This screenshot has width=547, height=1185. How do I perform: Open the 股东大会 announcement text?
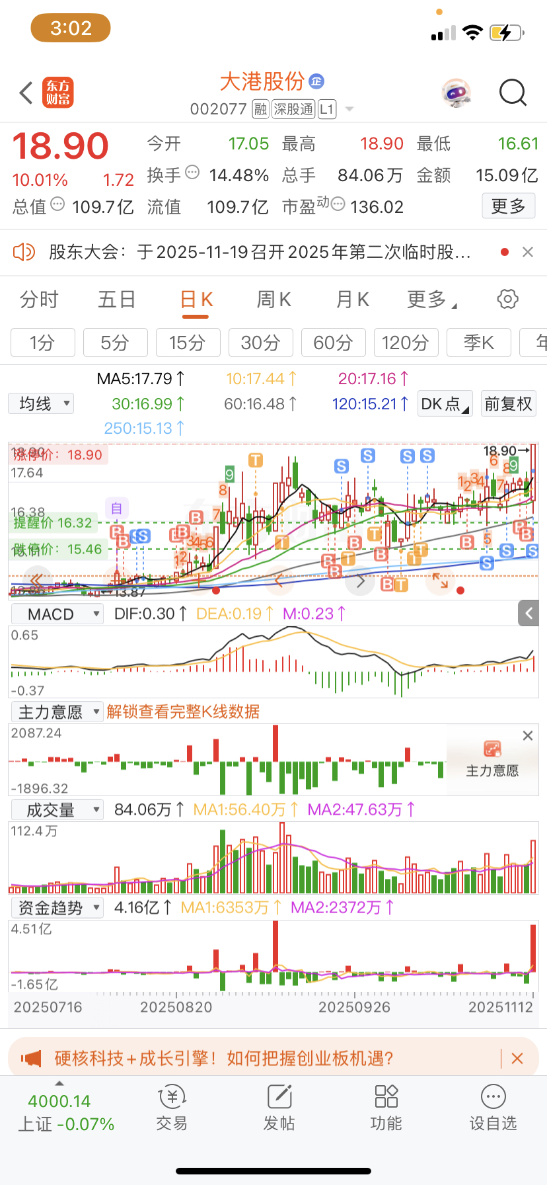click(260, 252)
